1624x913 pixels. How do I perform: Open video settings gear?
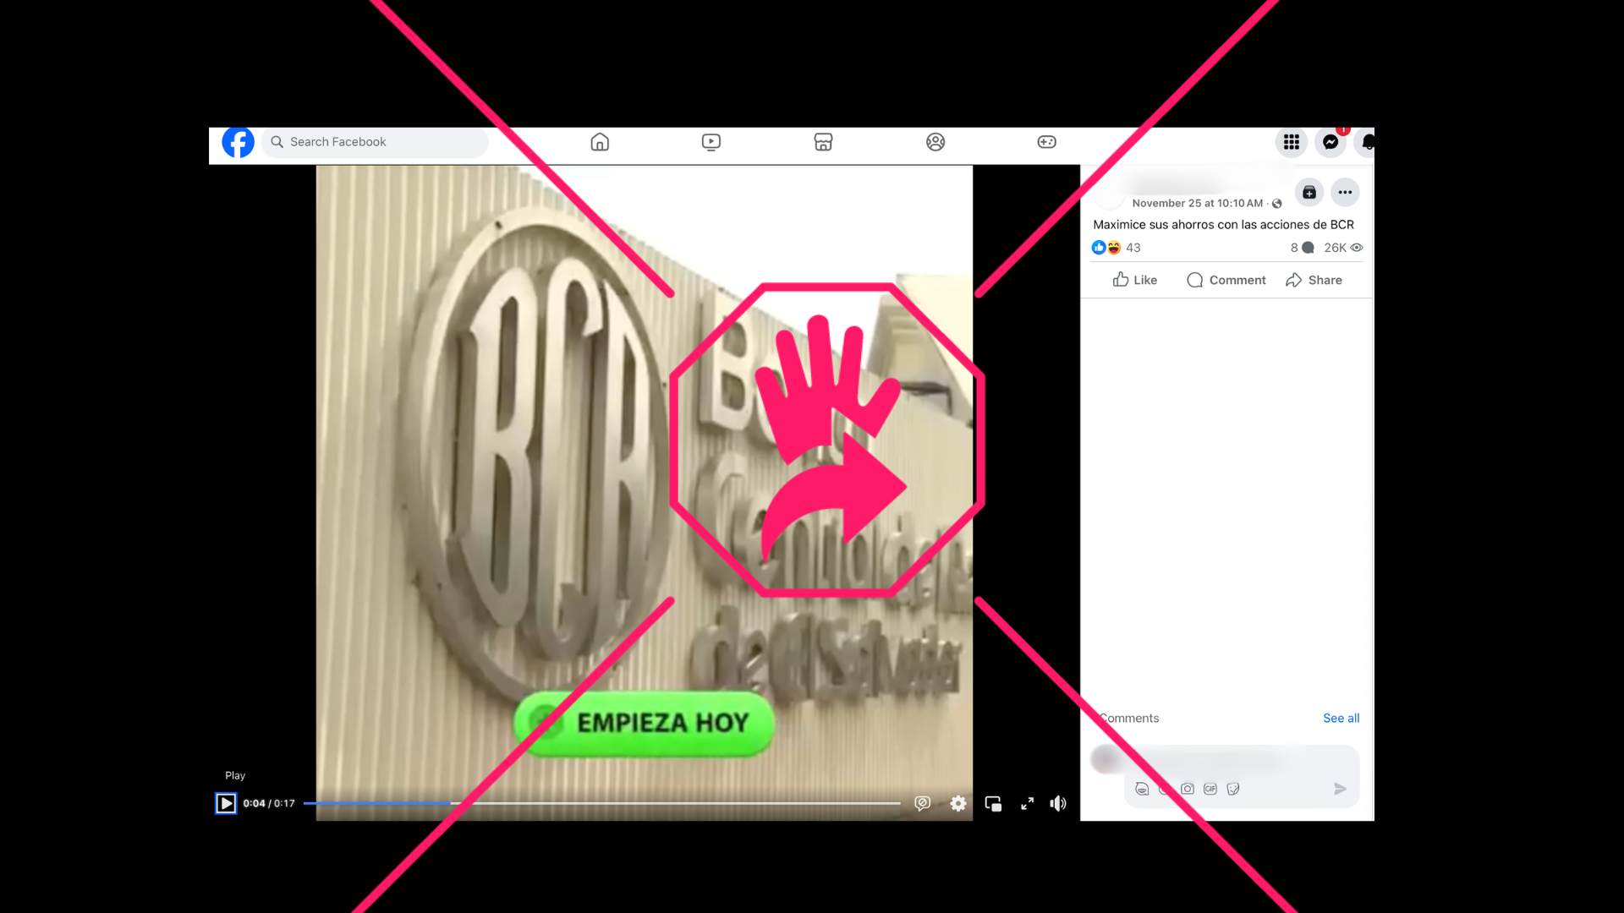click(x=957, y=803)
